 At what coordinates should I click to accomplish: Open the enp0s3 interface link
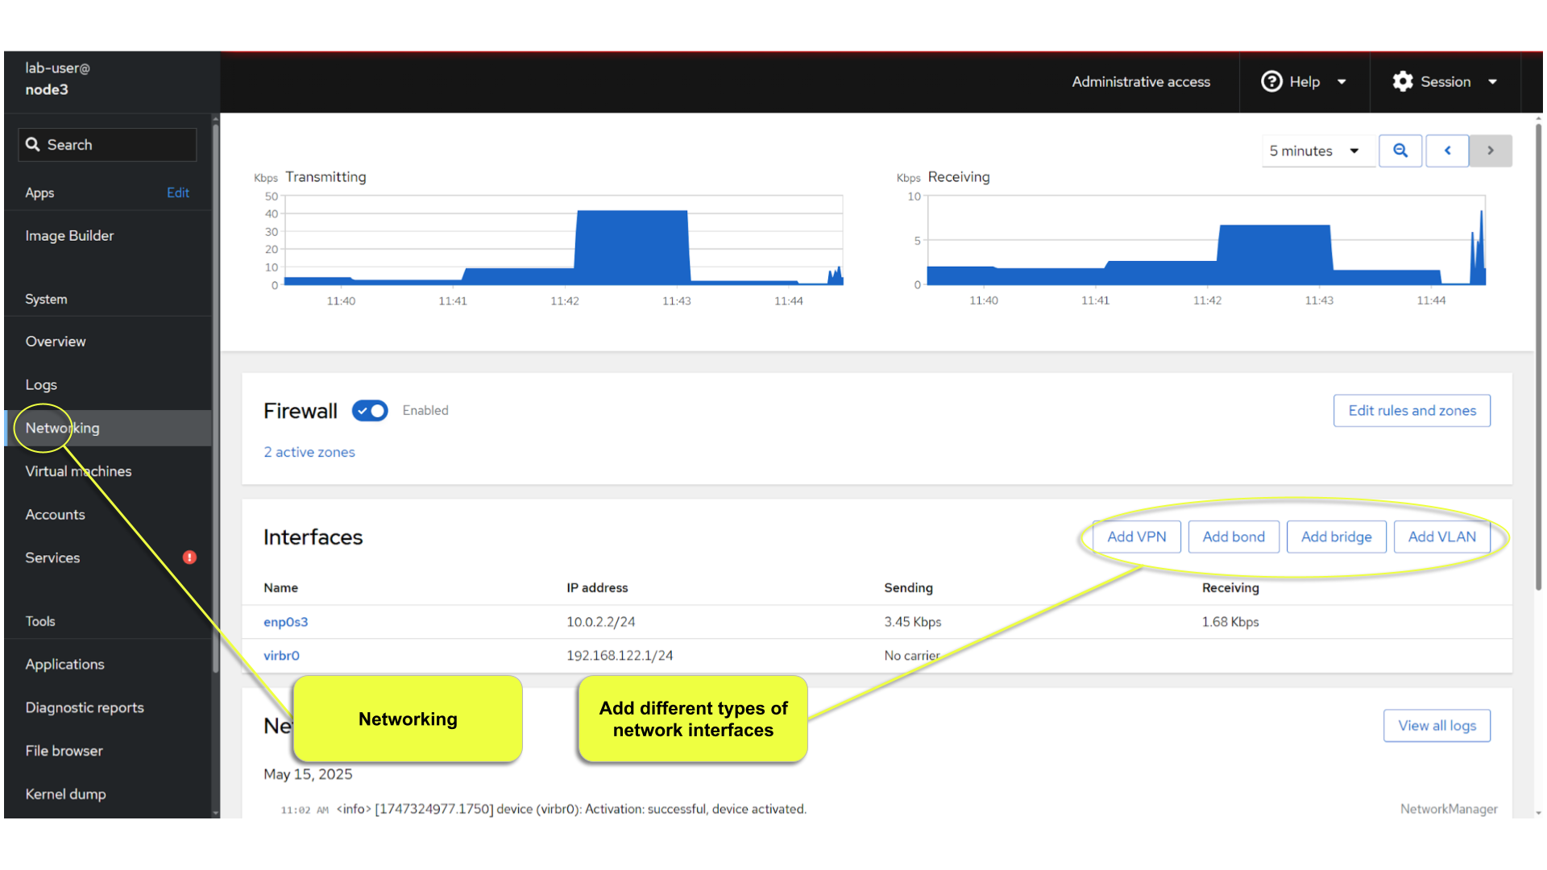[x=285, y=622]
